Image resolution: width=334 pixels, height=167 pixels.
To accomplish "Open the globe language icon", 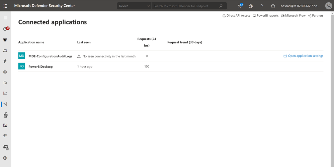I will (251, 6).
